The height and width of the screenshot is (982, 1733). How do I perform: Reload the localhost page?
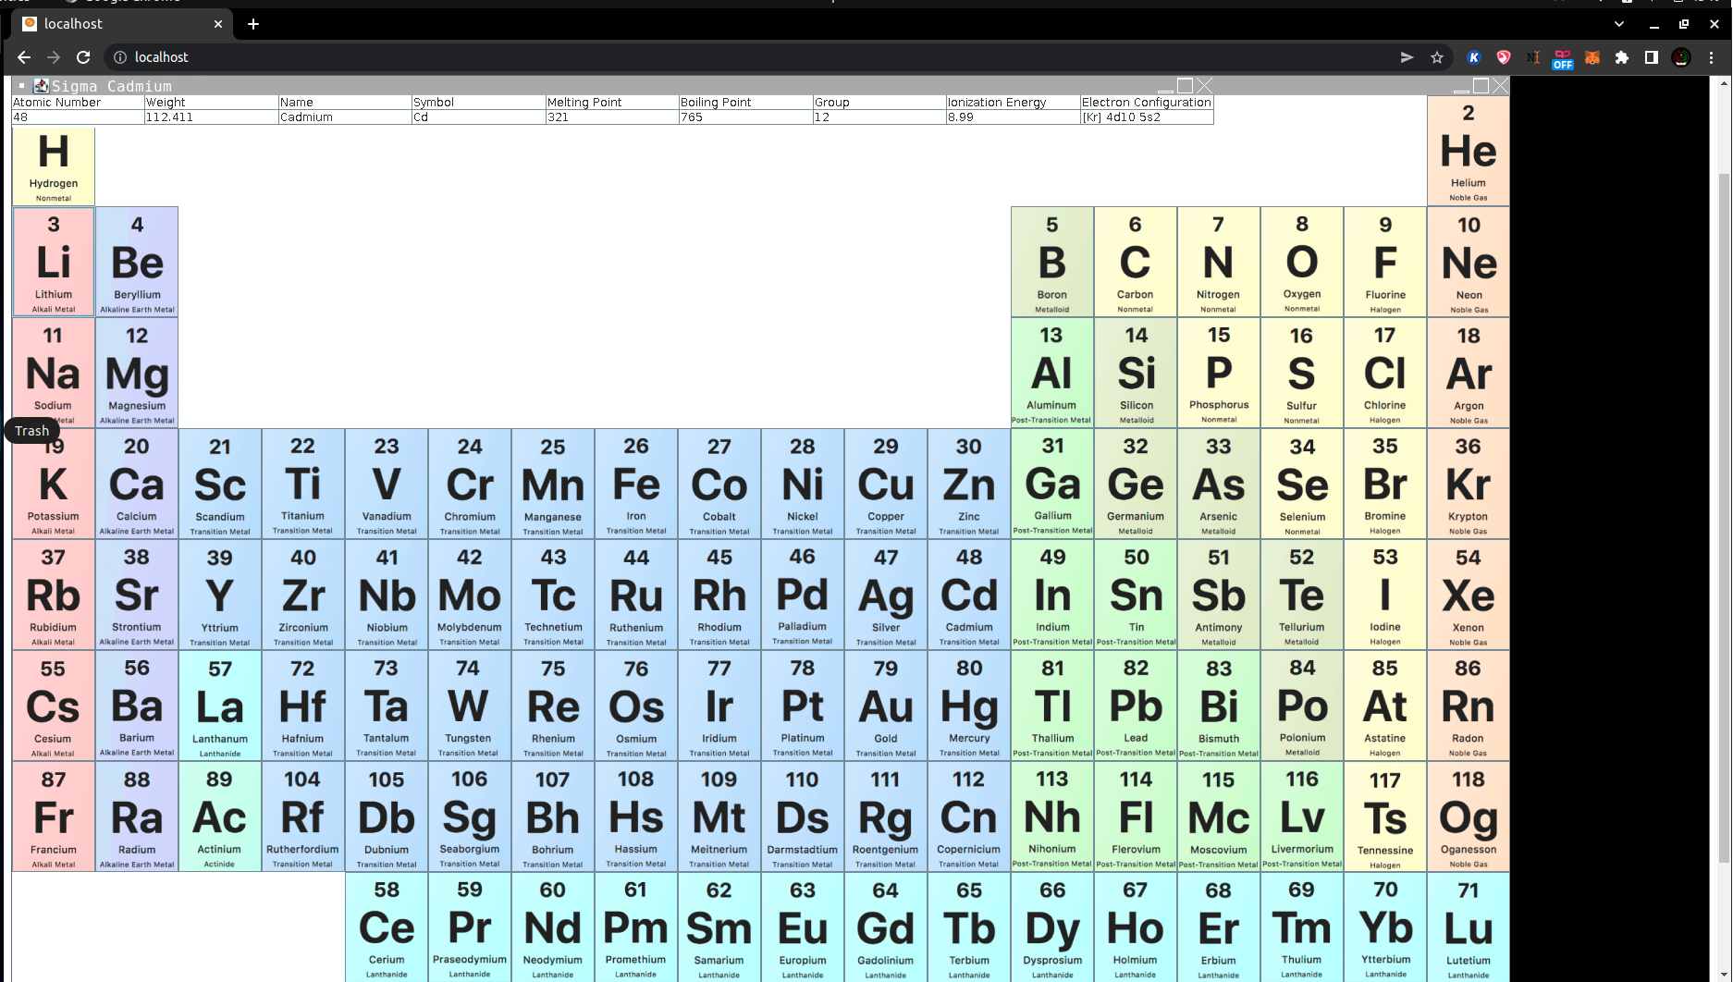point(83,56)
